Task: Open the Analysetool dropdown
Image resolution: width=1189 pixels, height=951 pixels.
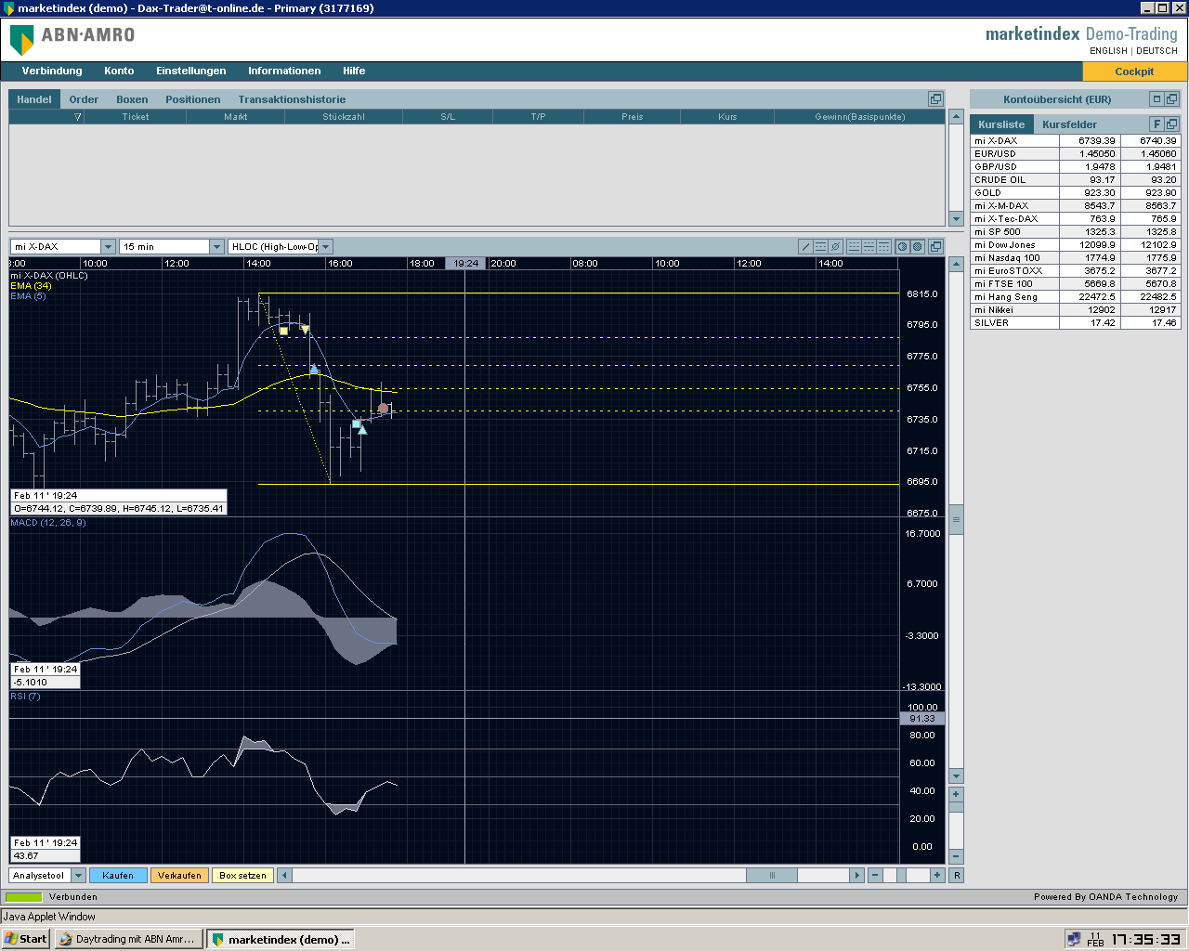Action: pos(78,876)
